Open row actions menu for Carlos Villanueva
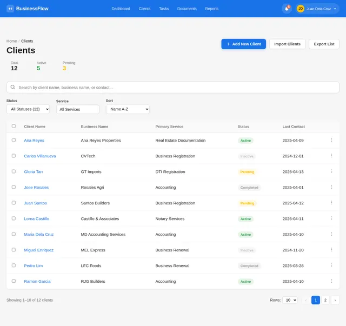The image size is (346, 326). 331,156
